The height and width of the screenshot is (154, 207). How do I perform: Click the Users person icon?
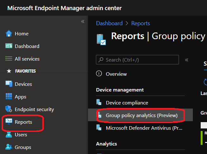[x=9, y=135]
